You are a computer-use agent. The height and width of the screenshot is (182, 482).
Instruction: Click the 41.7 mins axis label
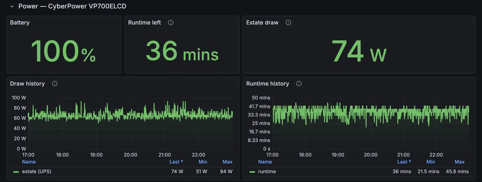pos(260,106)
